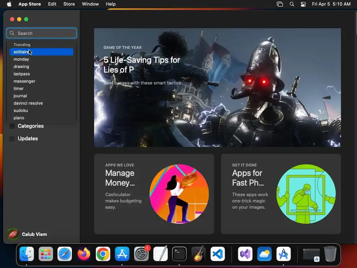The image size is (357, 268).
Task: Click the date and time in menu bar
Action: [331, 4]
